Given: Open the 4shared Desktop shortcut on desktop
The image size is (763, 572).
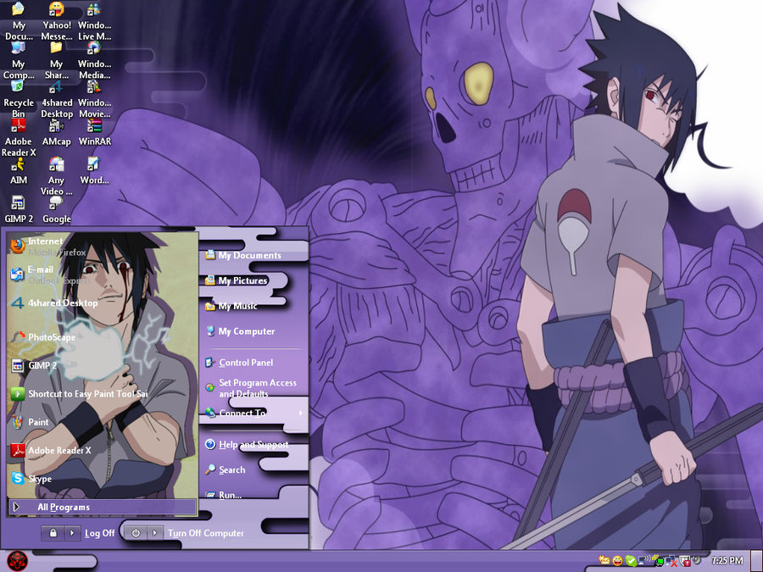Looking at the screenshot, I should tap(57, 99).
